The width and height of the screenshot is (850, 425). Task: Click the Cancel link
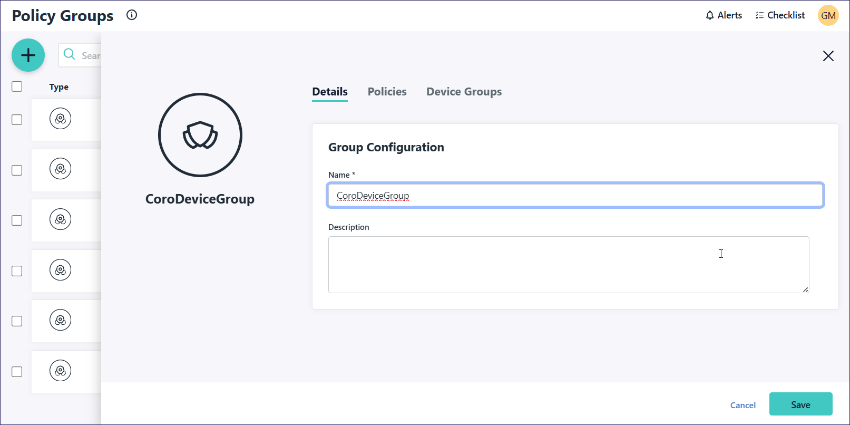click(742, 405)
